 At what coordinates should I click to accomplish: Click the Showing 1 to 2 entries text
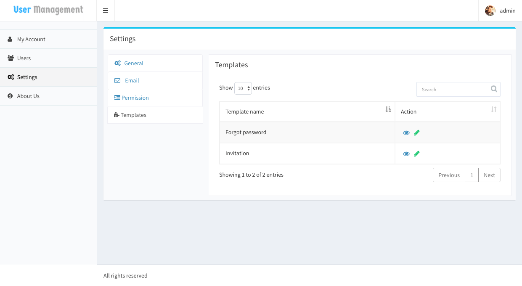(251, 175)
